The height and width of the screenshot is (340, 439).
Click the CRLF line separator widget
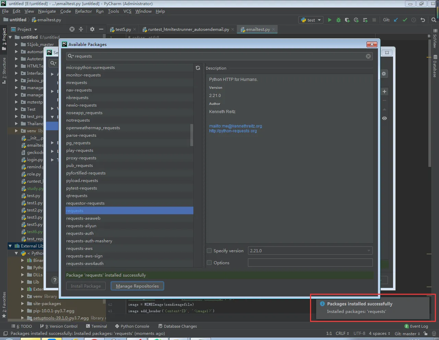(x=342, y=333)
